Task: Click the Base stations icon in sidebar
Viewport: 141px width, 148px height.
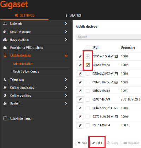Action: coord(5,40)
